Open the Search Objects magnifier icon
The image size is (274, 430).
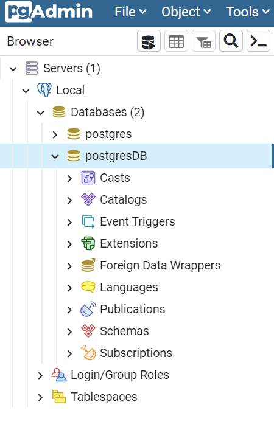(231, 41)
